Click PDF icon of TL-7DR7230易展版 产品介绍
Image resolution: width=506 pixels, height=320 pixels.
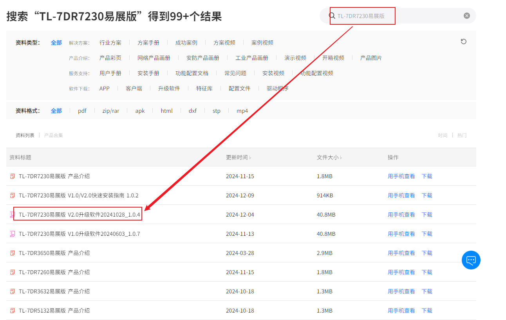[x=13, y=176]
